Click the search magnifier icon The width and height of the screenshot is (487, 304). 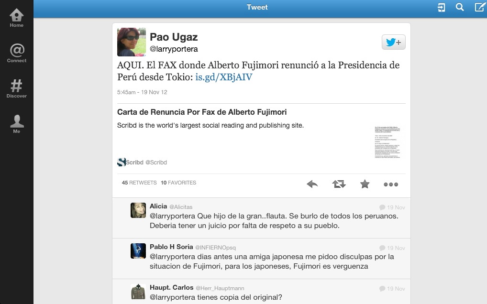(460, 7)
